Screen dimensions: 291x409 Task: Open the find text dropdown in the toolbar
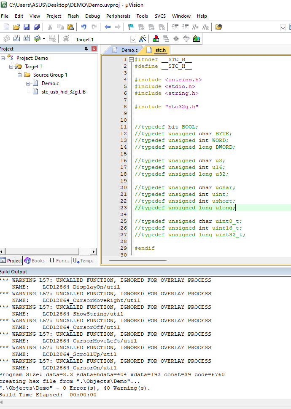283,27
